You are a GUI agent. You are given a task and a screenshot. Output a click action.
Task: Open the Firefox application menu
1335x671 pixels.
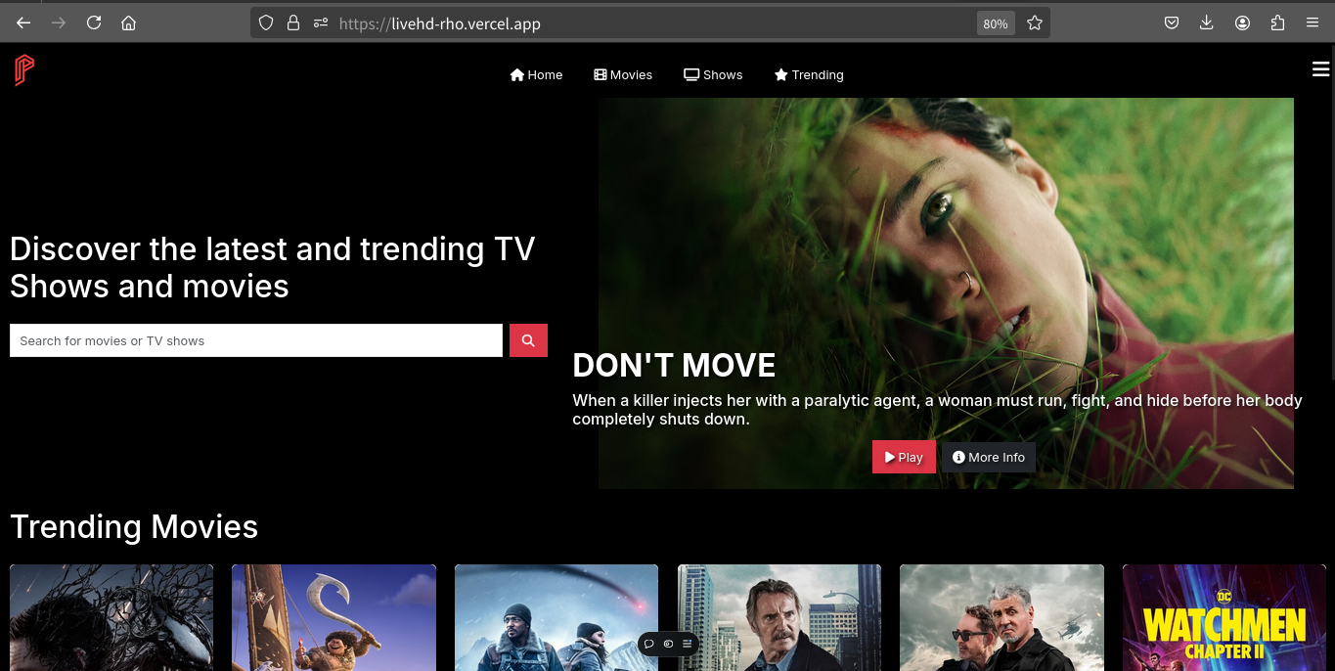1313,23
